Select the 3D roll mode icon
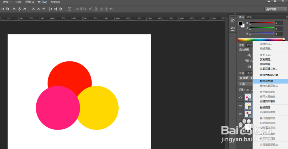 (96, 9)
